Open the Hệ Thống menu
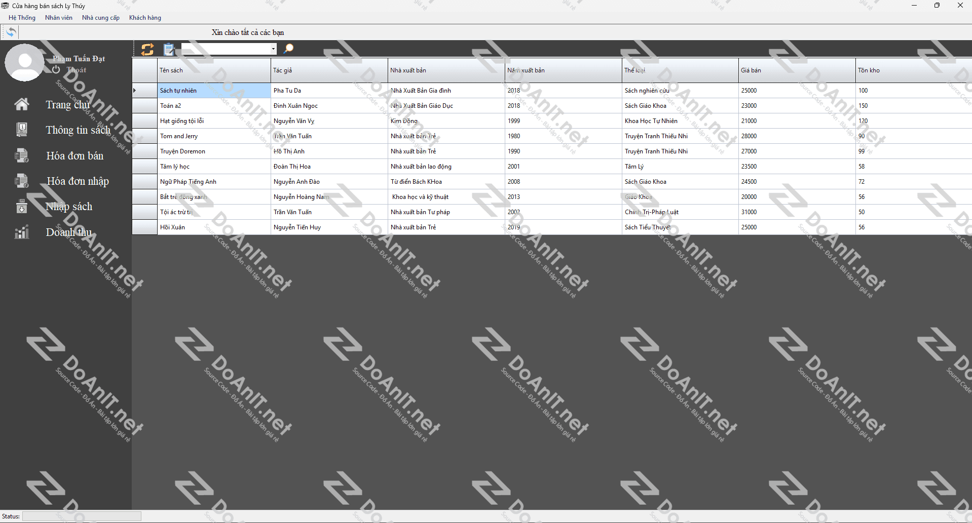Screen dimensions: 972x523 (x=22, y=18)
